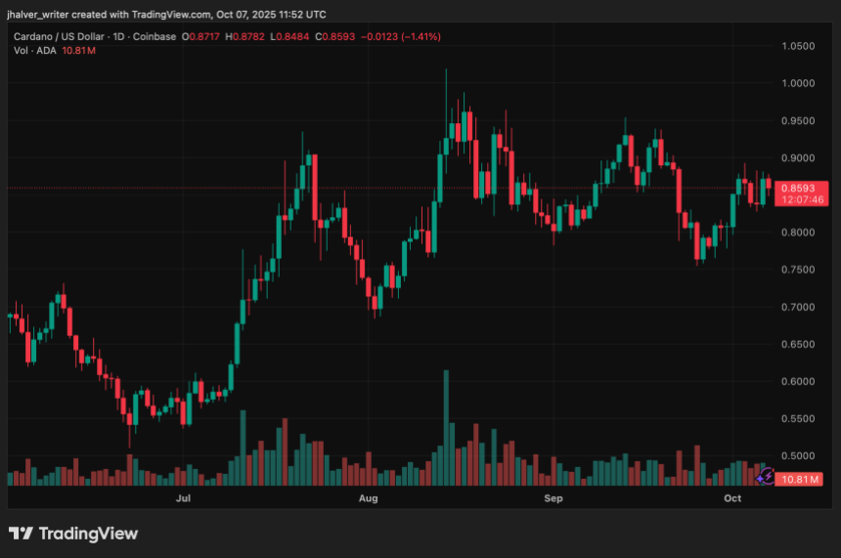The image size is (841, 558).
Task: Click the TradingView logo icon
Action: tap(21, 534)
